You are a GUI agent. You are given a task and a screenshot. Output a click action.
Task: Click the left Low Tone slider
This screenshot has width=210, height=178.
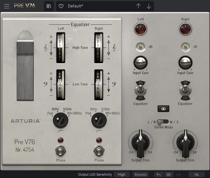click(61, 85)
